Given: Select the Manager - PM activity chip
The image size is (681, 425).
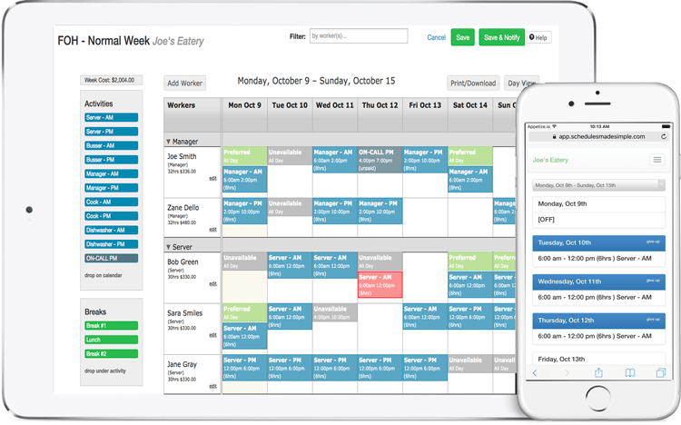Looking at the screenshot, I should pyautogui.click(x=111, y=188).
